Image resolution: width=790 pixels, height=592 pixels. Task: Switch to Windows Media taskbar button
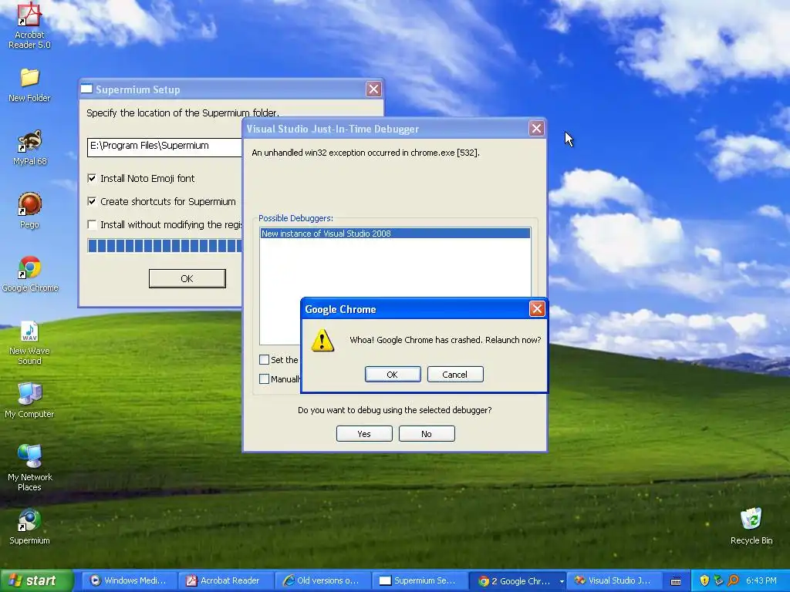(129, 580)
